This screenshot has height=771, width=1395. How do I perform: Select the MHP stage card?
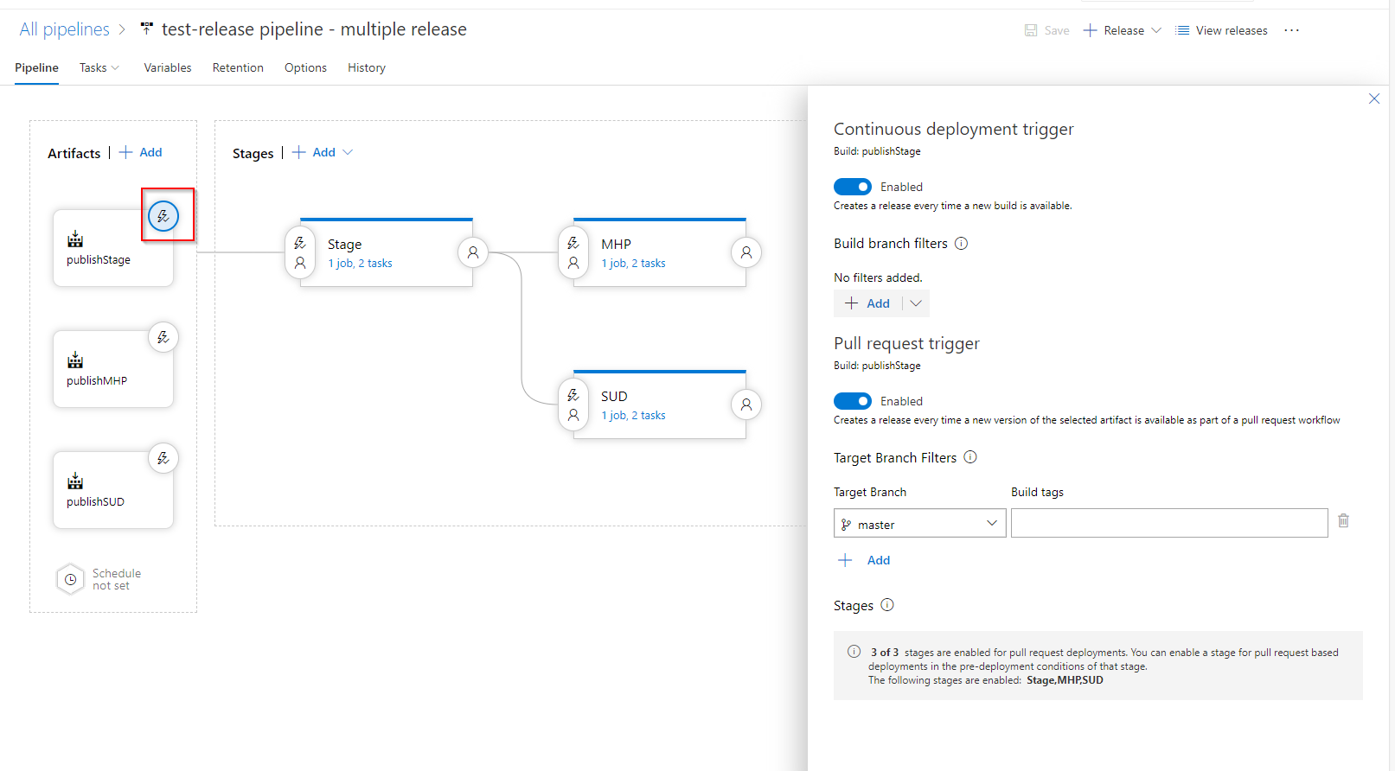click(660, 252)
